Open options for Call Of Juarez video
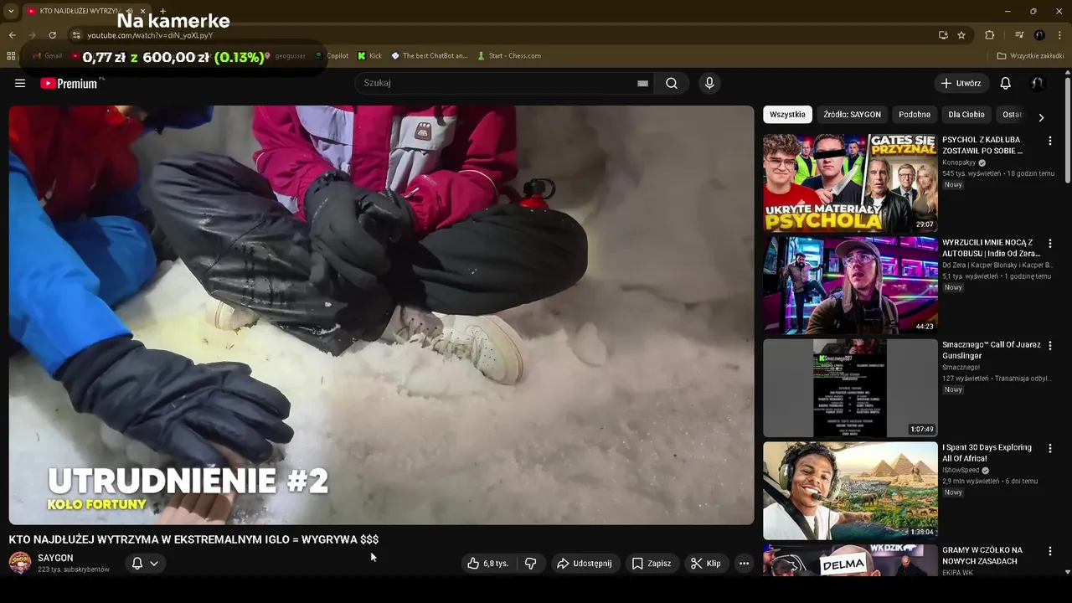 1049,346
